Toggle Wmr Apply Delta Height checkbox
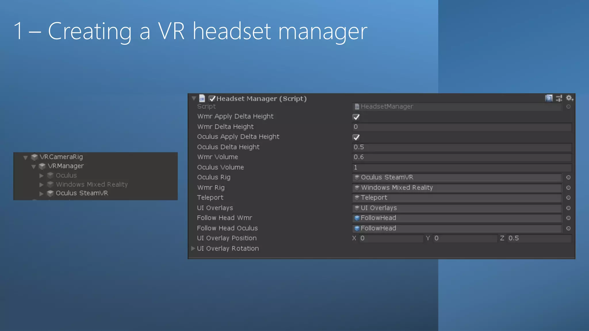 (x=356, y=117)
